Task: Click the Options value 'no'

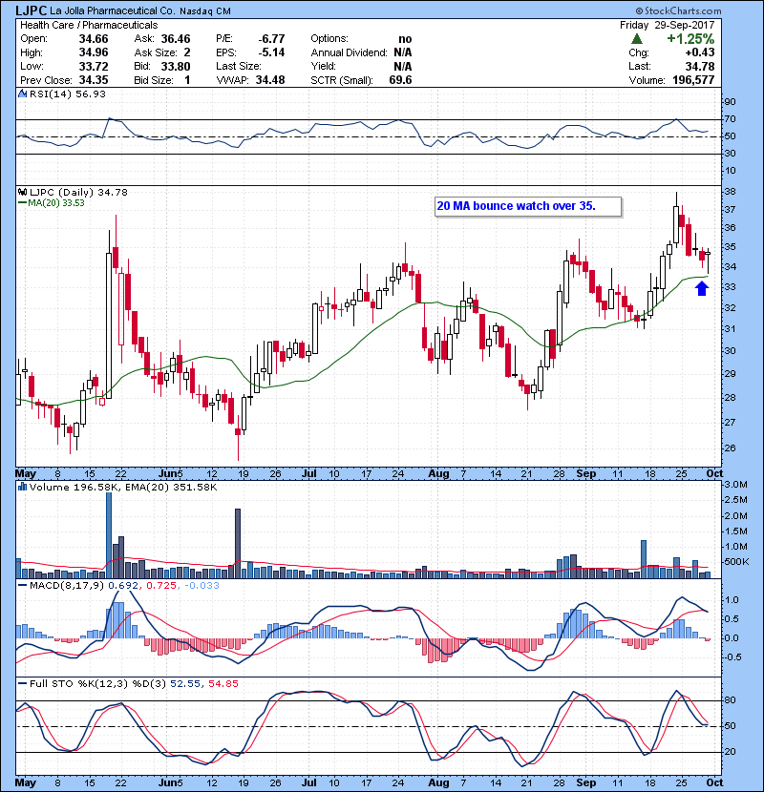Action: click(x=405, y=39)
